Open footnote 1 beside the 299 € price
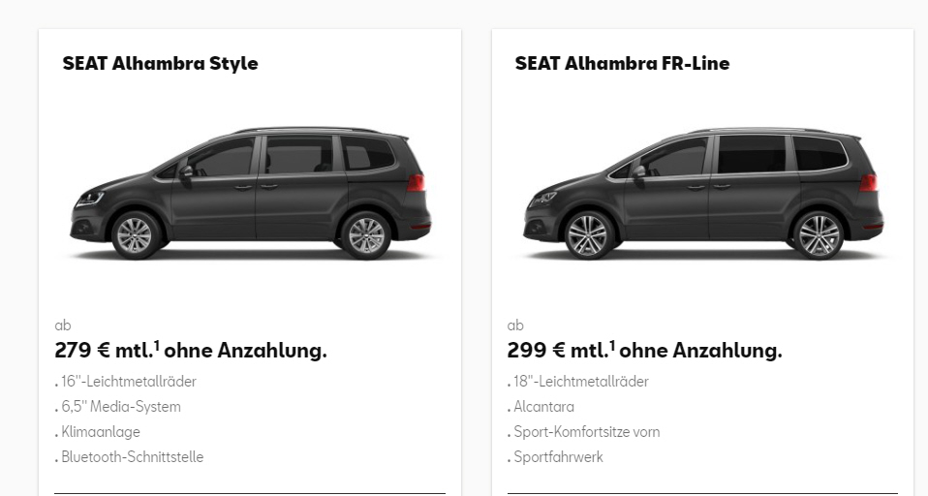The height and width of the screenshot is (496, 928). pyautogui.click(x=612, y=345)
